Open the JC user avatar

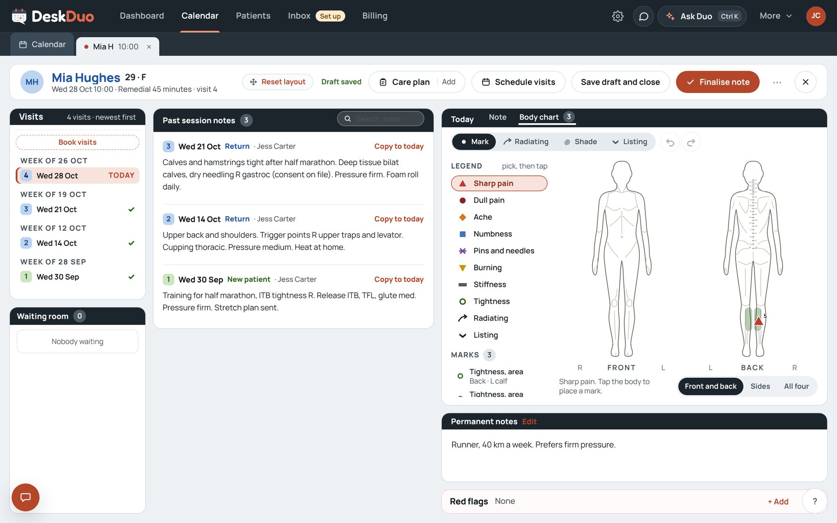click(816, 16)
